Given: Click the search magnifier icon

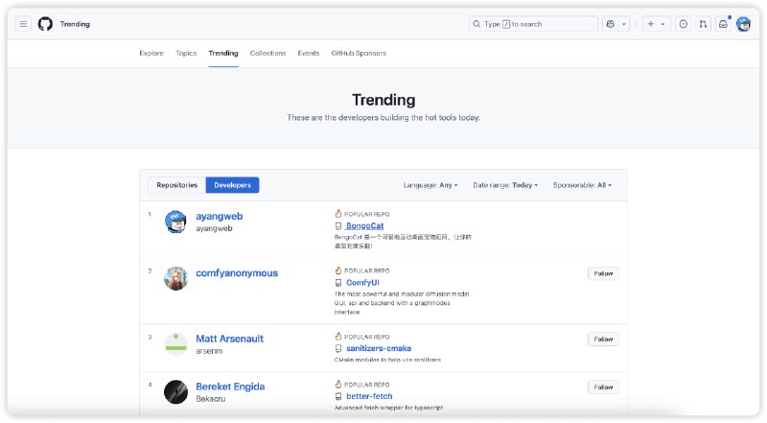Looking at the screenshot, I should [x=476, y=24].
